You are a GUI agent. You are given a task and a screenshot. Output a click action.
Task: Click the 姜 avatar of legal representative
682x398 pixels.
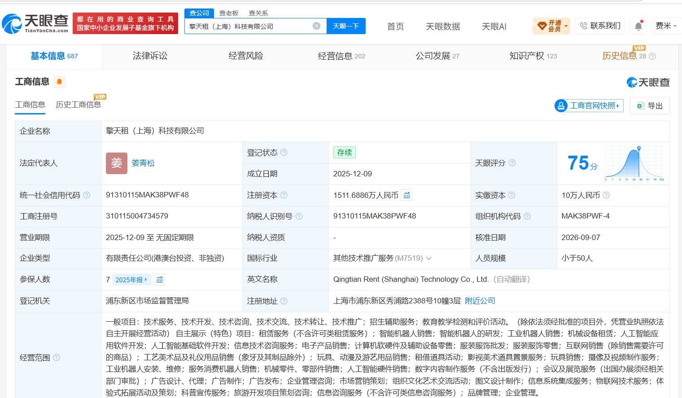(117, 163)
